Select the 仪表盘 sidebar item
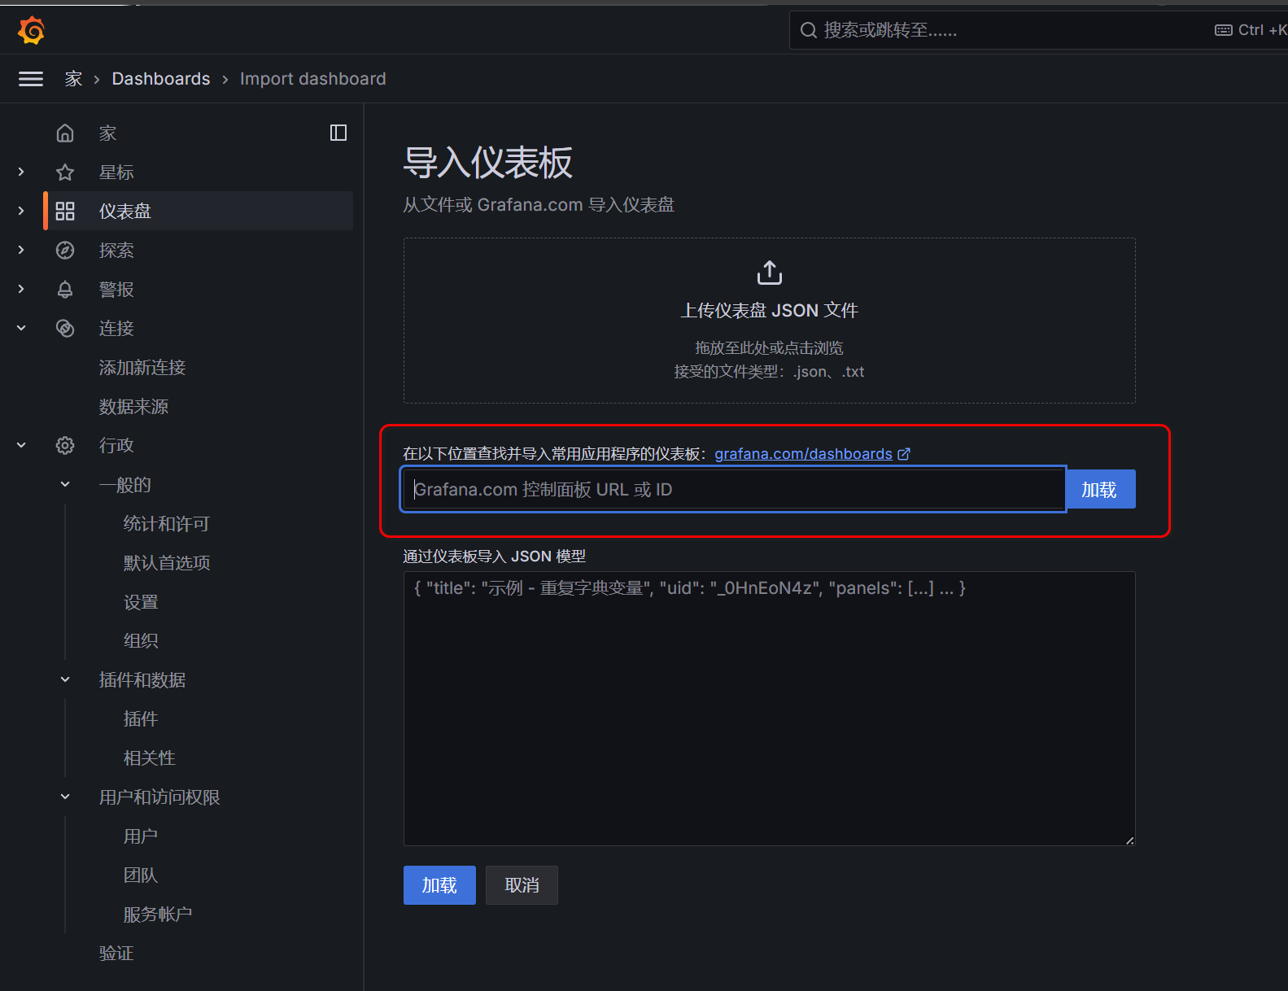1288x991 pixels. (x=199, y=211)
